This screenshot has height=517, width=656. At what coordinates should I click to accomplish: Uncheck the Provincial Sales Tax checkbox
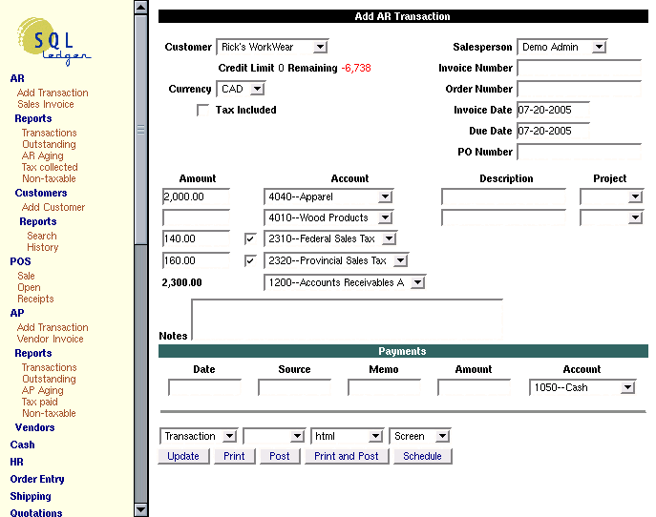tap(250, 260)
